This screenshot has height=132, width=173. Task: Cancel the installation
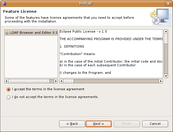[155, 124]
